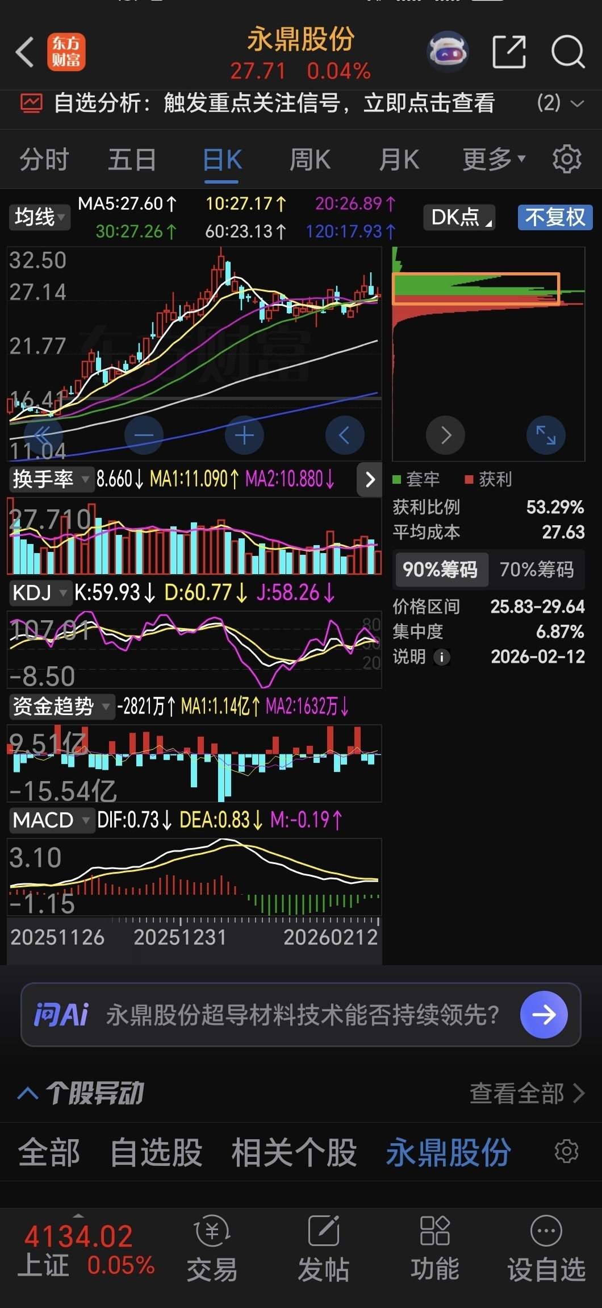The width and height of the screenshot is (602, 1308).
Task: Open the 资金趋势 indicator dropdown
Action: click(61, 707)
